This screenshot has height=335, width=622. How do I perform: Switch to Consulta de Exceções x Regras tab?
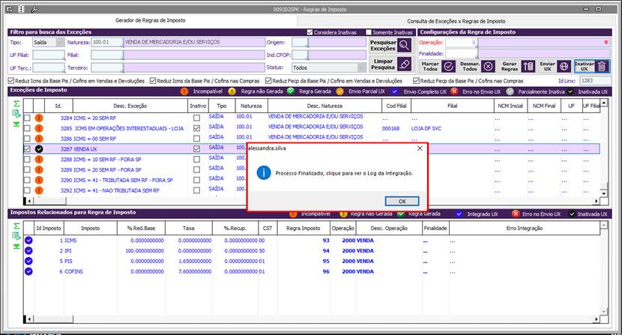click(x=456, y=21)
